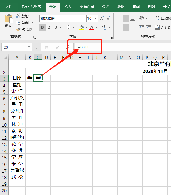Screen dimensions: 171x195
Task: Open font settings dialog launcher
Action: point(111,37)
